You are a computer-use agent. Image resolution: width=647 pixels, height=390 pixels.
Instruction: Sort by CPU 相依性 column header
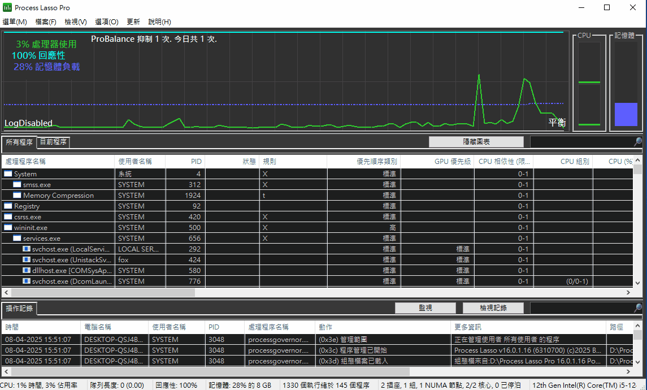click(x=504, y=161)
